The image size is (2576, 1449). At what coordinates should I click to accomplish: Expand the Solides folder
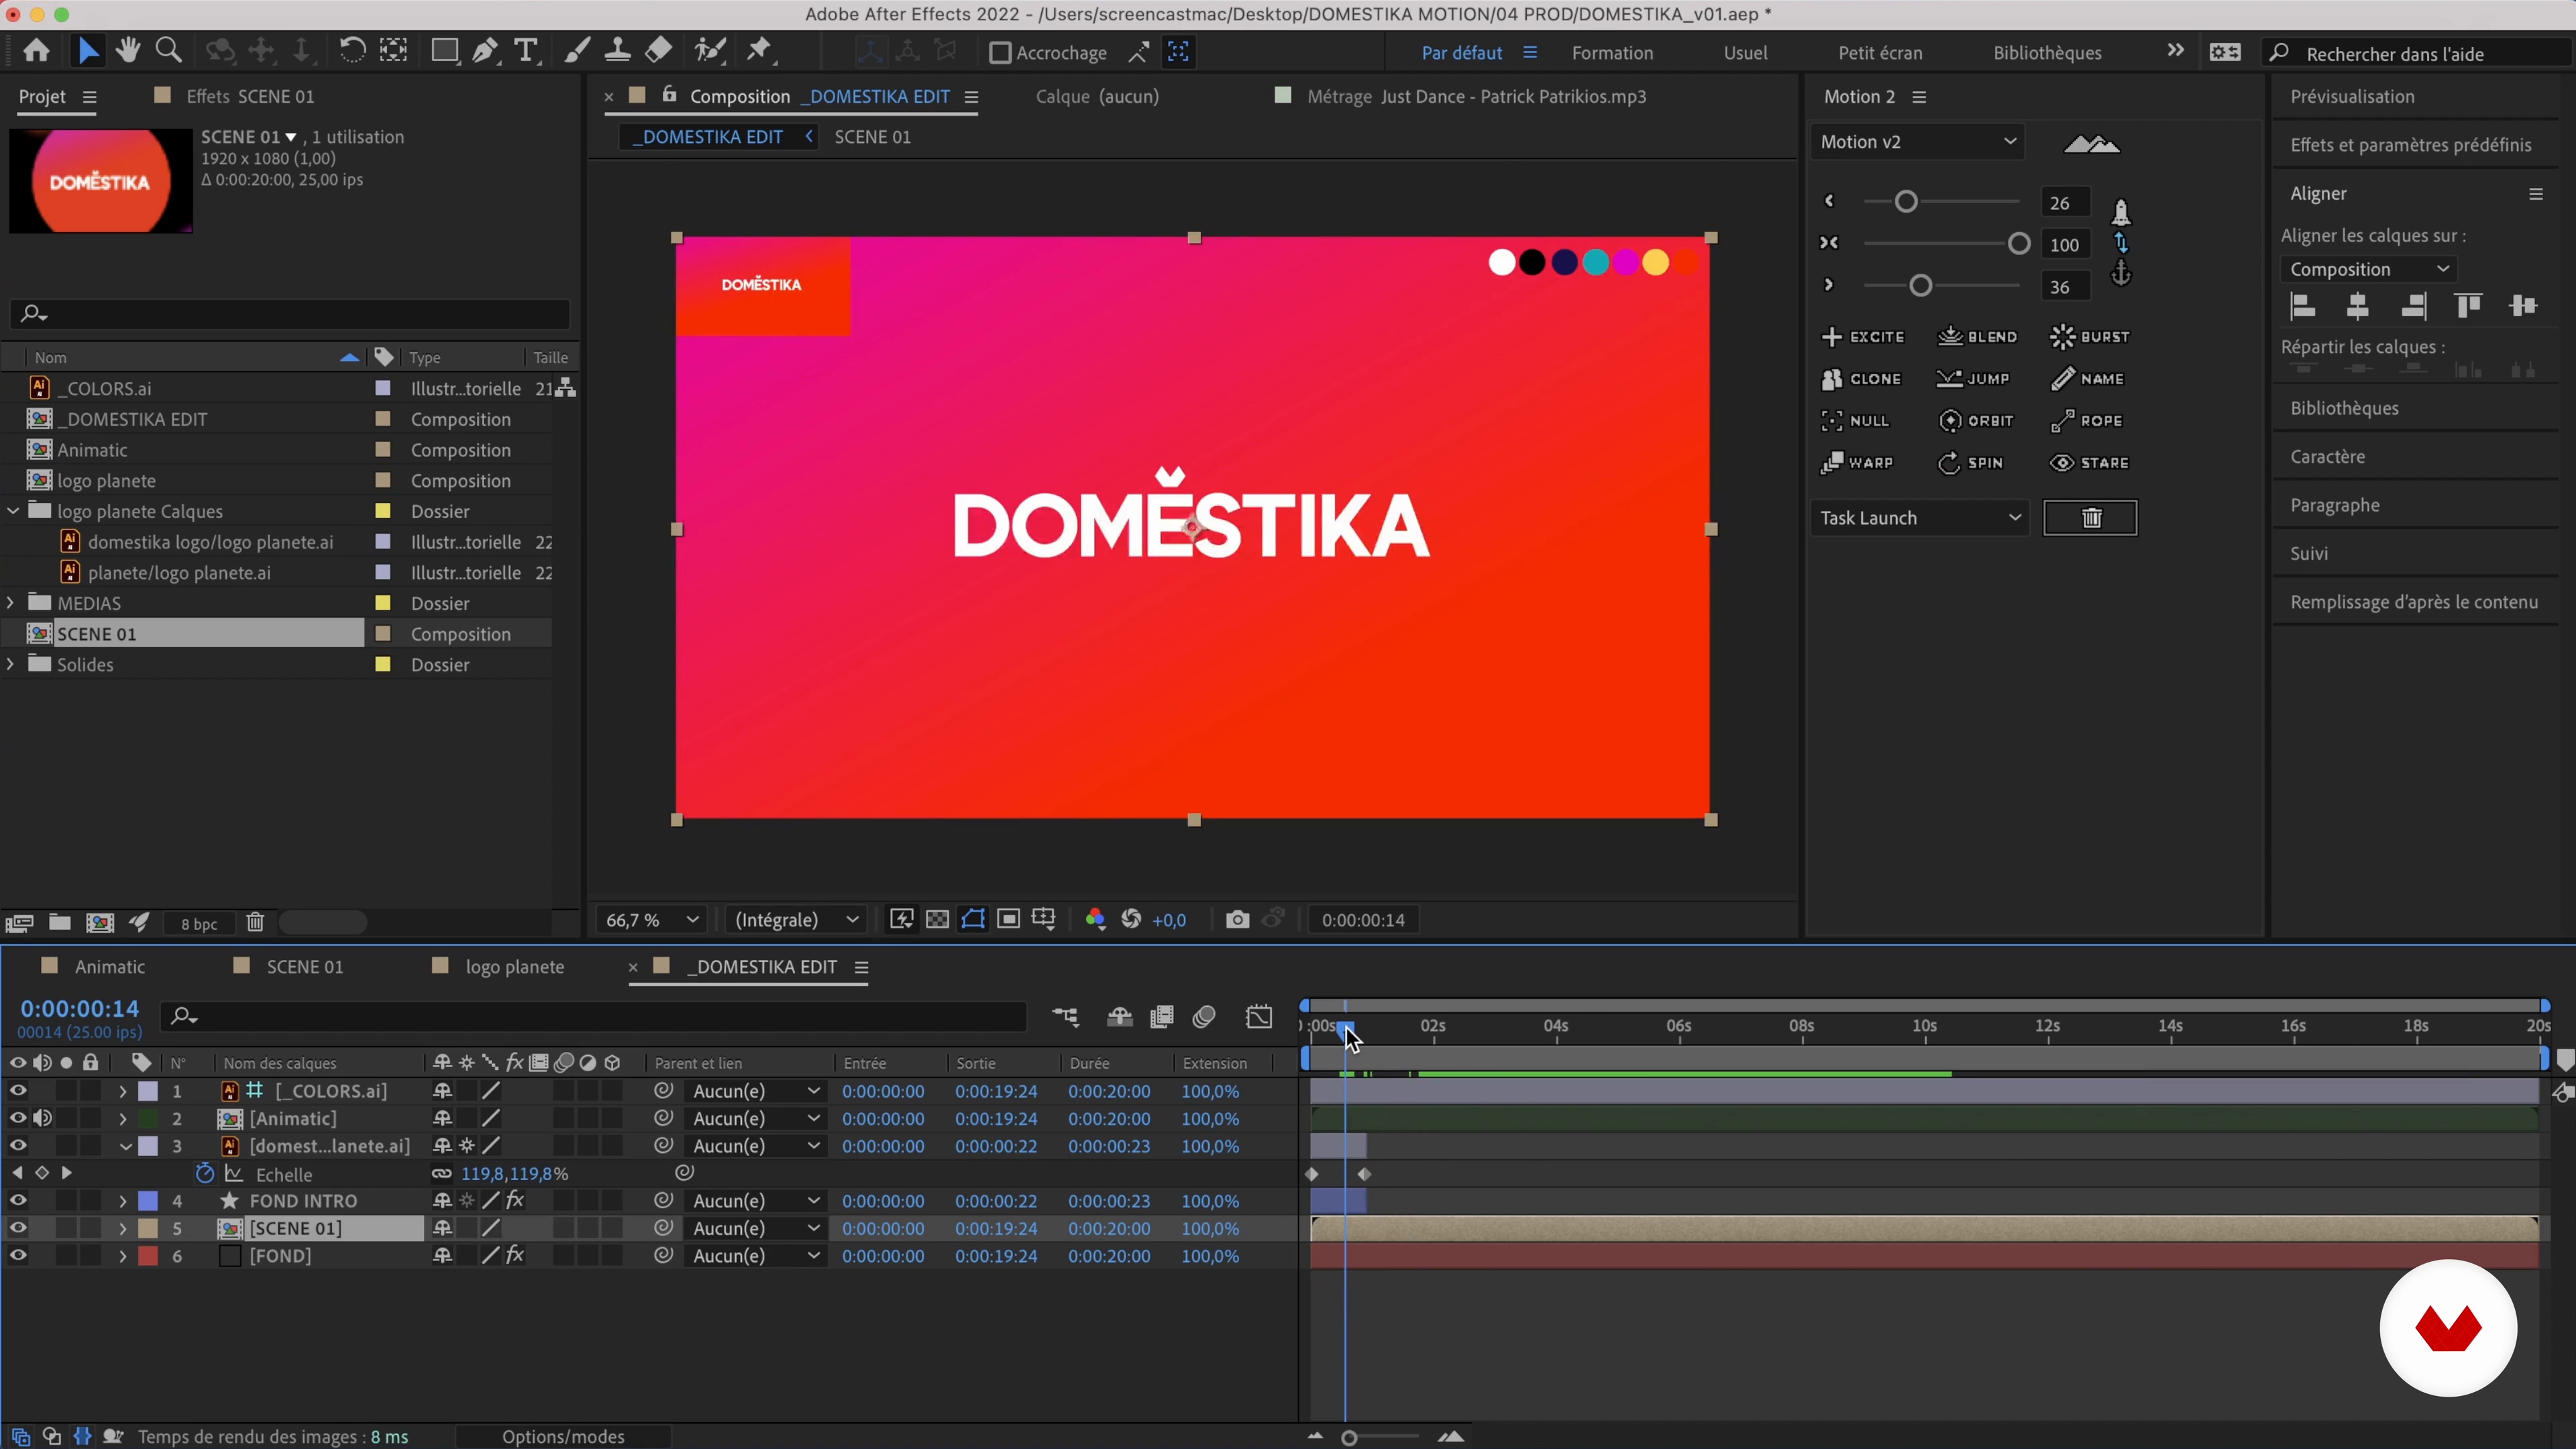pyautogui.click(x=11, y=664)
